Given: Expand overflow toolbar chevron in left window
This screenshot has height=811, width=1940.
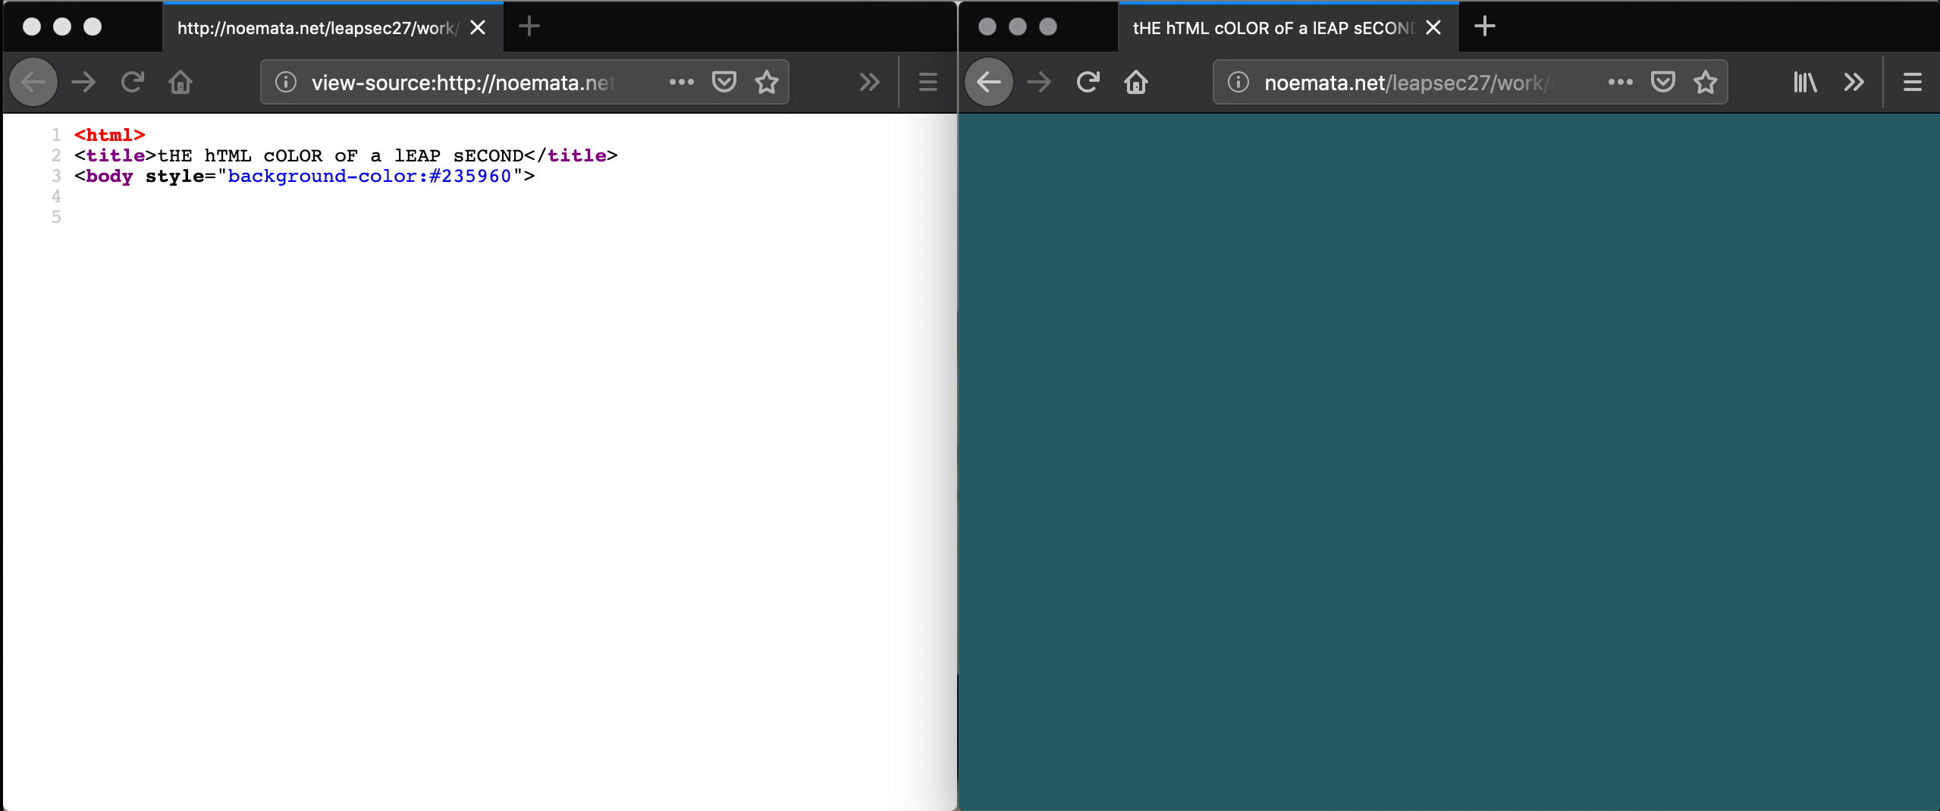Looking at the screenshot, I should (869, 82).
